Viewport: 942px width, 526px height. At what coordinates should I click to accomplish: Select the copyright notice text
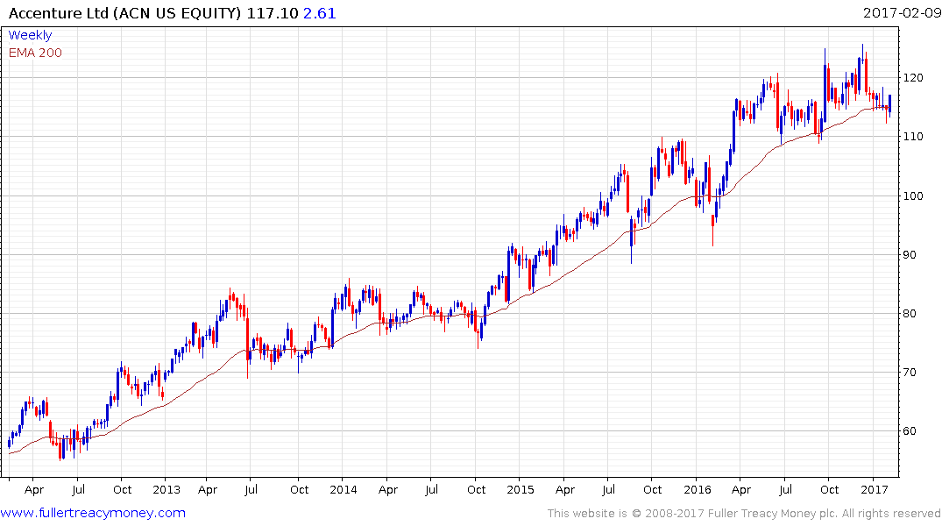coord(744,514)
